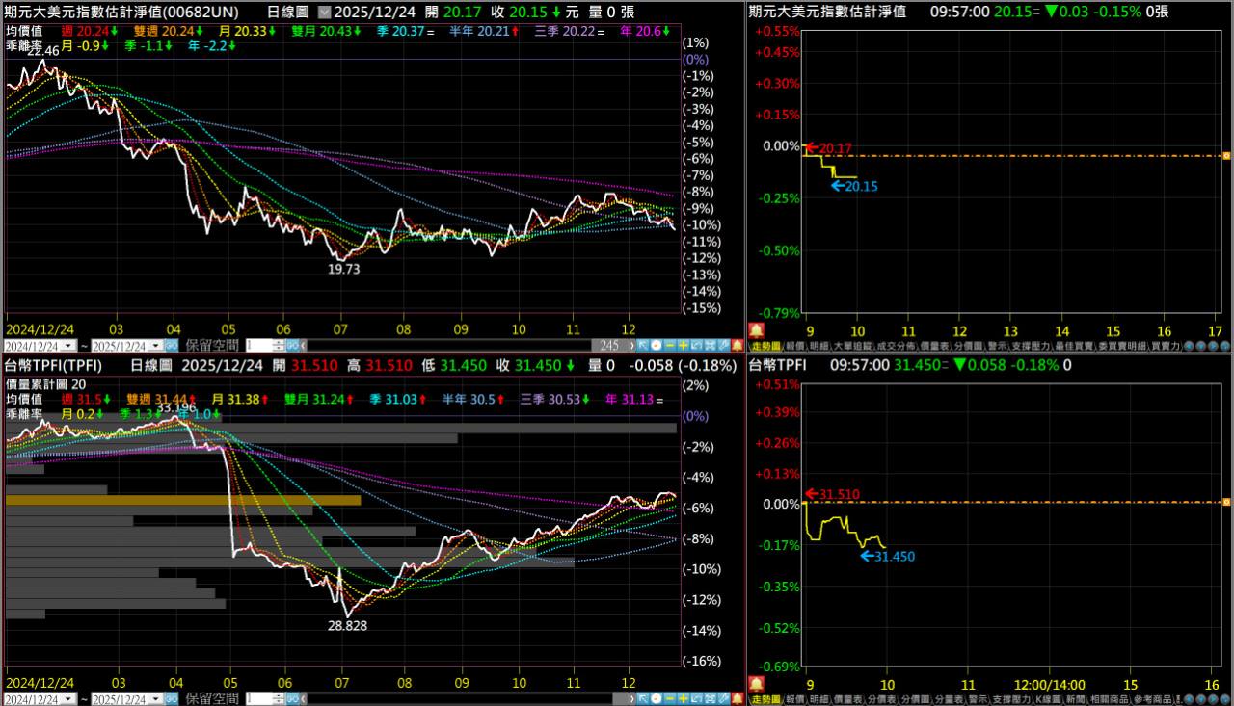Click the first round tab-navigation button in the upper-right panel
This screenshot has height=706, width=1234.
pyautogui.click(x=1188, y=345)
